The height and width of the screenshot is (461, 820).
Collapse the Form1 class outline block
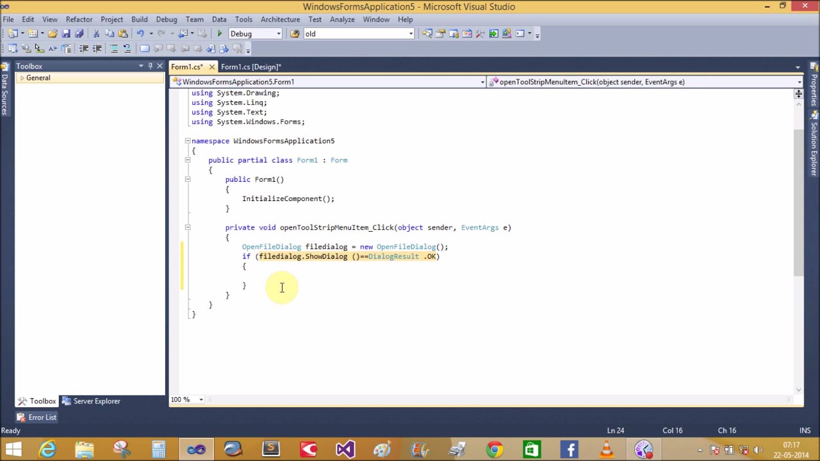[187, 160]
